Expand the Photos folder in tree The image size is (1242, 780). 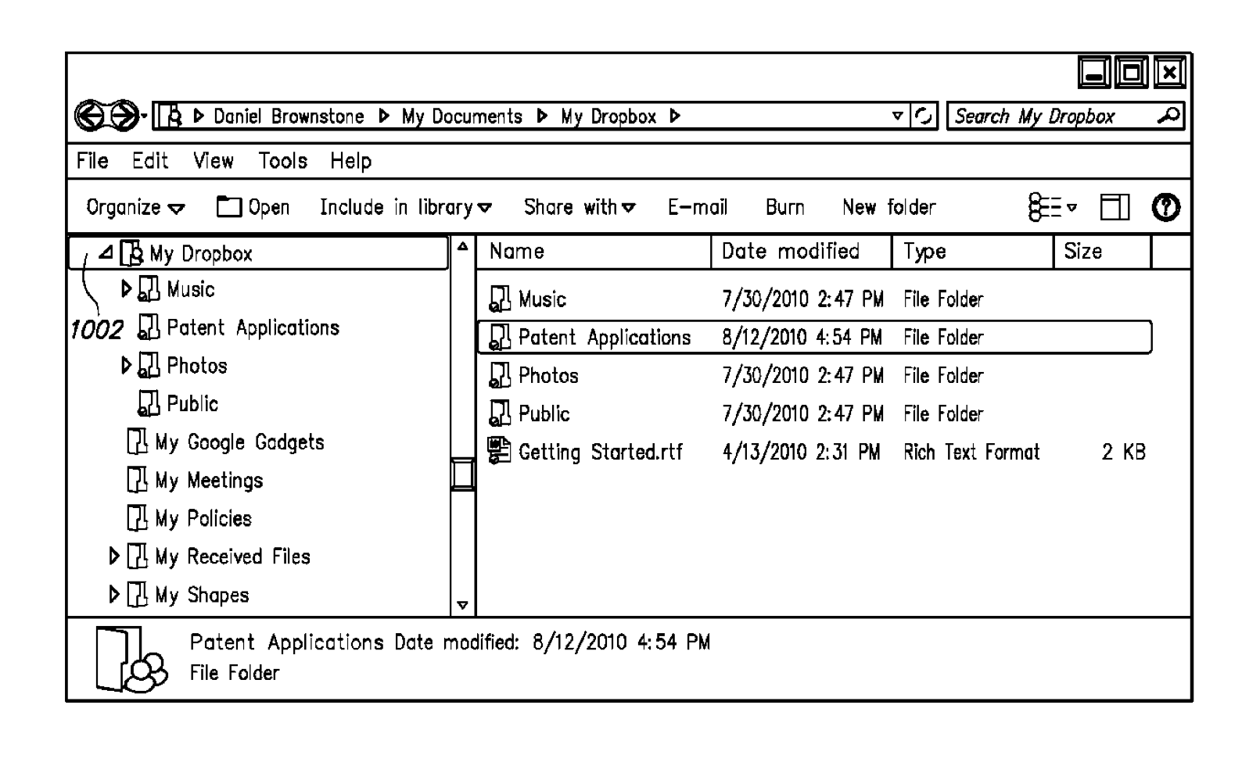pyautogui.click(x=127, y=366)
